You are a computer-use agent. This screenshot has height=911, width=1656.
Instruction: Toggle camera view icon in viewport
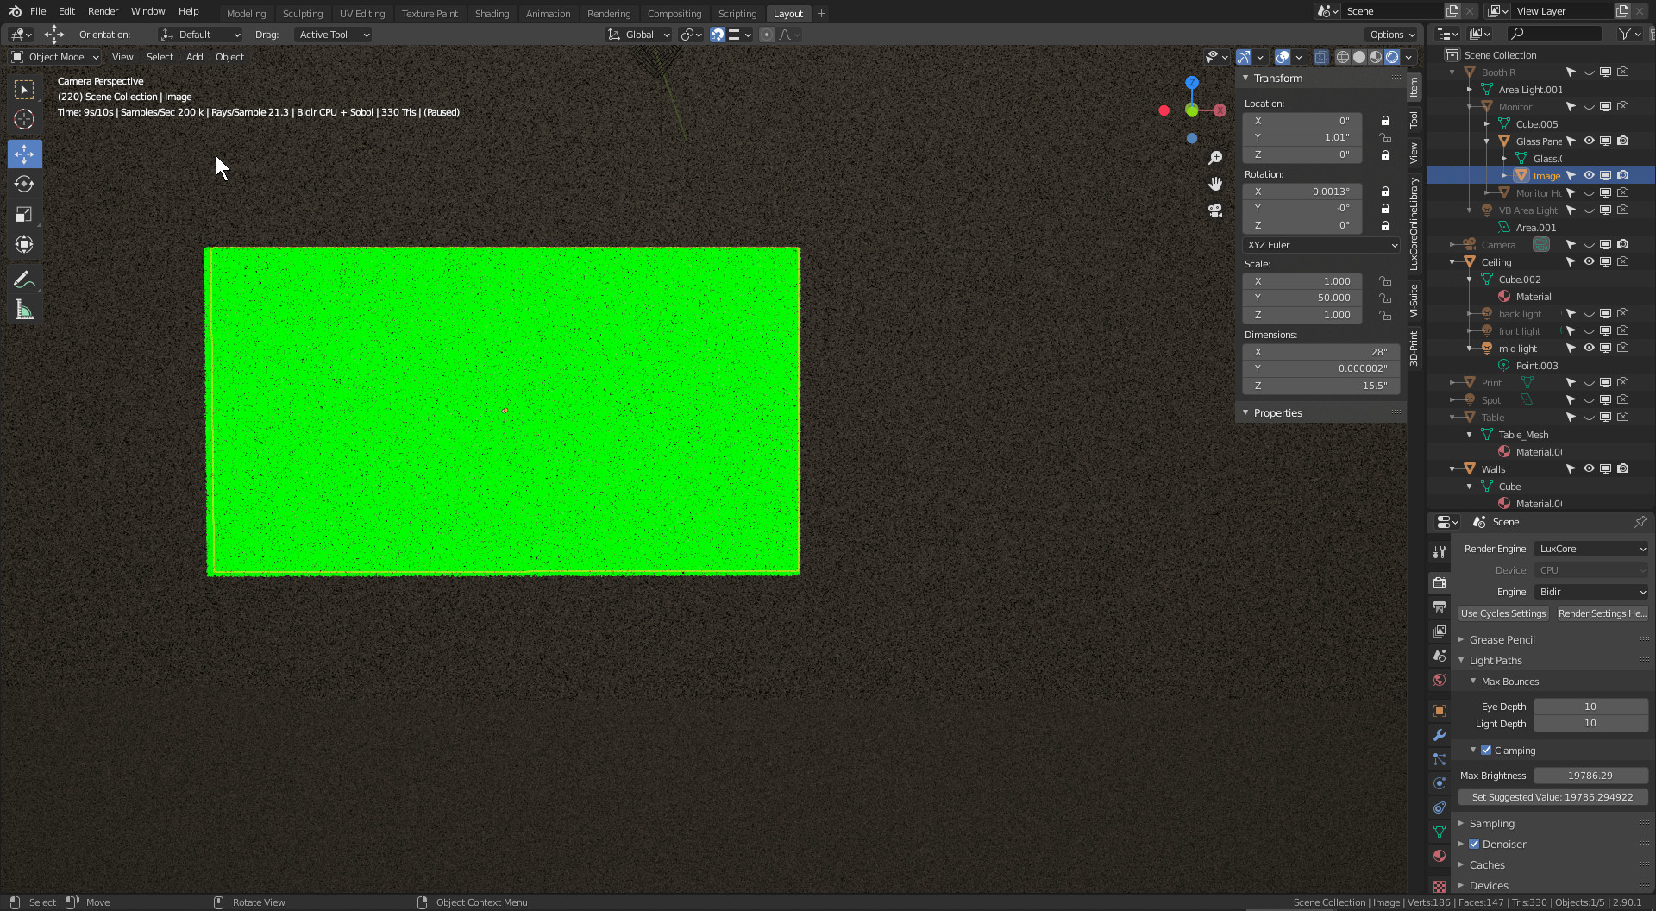[1215, 210]
